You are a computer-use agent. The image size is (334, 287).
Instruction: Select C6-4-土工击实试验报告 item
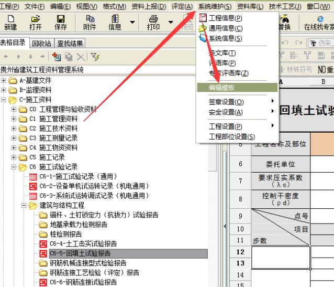coord(83,243)
